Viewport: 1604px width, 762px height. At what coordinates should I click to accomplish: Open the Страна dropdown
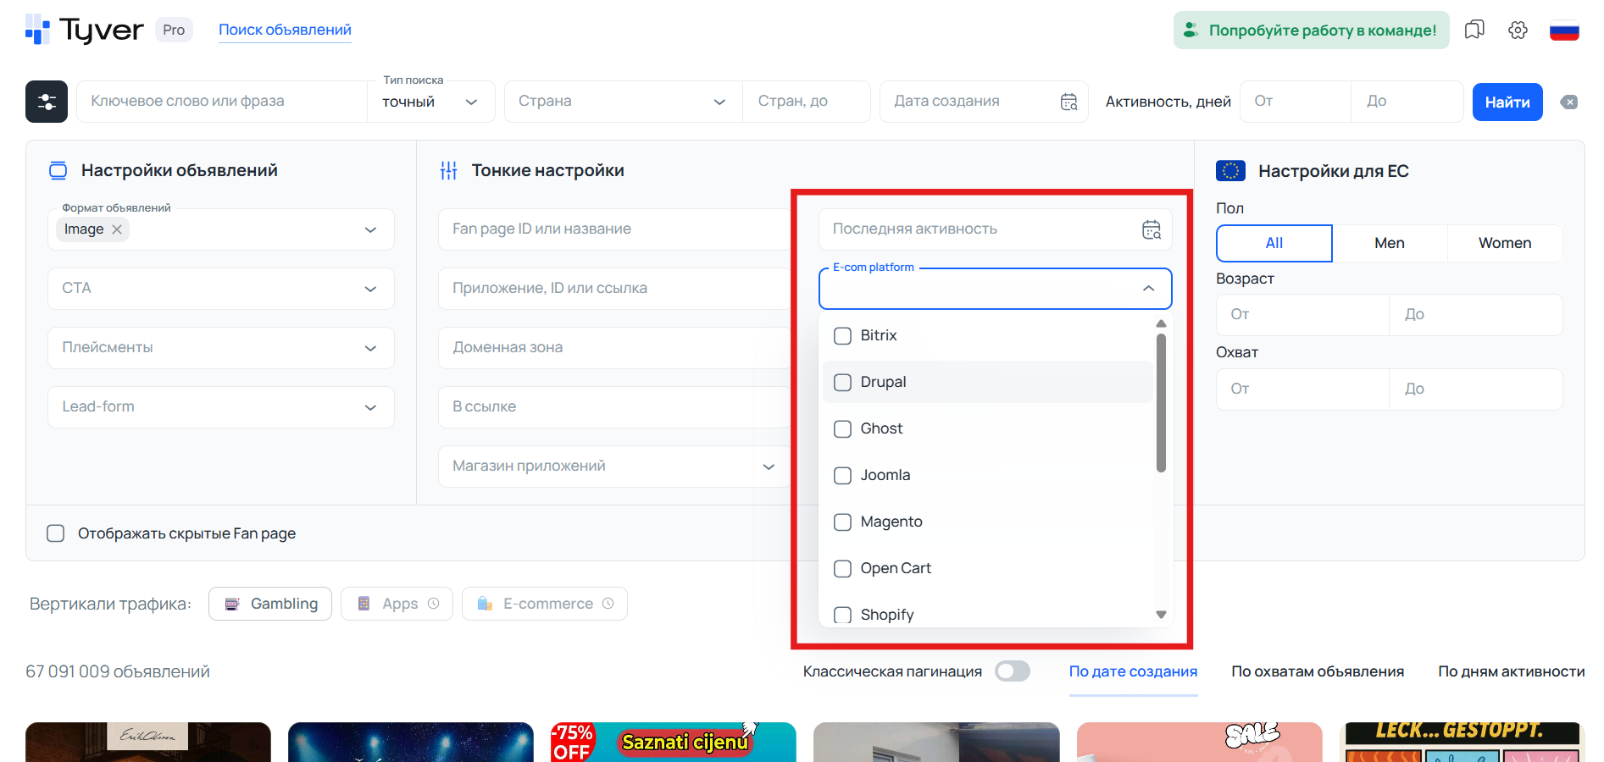623,101
